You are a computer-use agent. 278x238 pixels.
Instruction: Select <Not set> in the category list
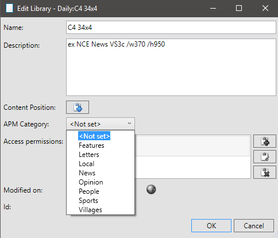(x=94, y=136)
